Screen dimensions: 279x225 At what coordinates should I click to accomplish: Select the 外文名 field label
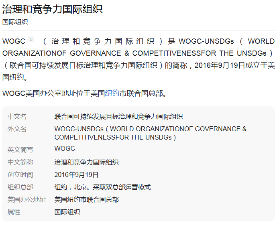point(17,129)
